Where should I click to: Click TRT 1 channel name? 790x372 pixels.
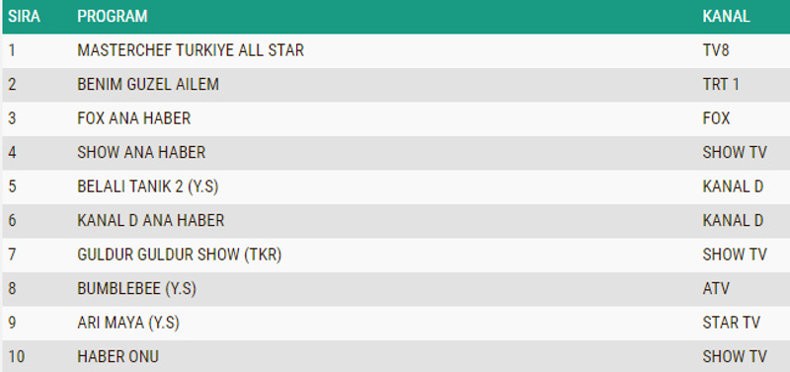(721, 84)
